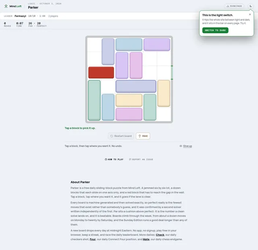Toggle the moon dark-mode icon
Screen dimensions: 258x250
(251, 6)
